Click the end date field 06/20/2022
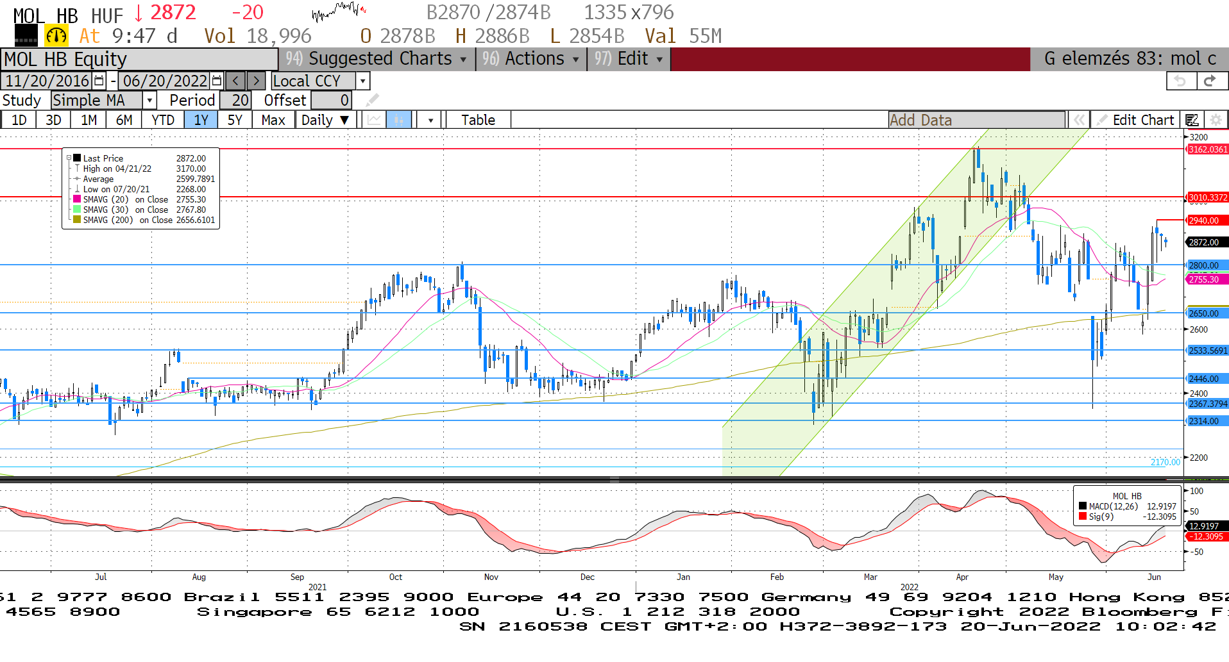Image resolution: width=1229 pixels, height=662 pixels. [x=165, y=81]
